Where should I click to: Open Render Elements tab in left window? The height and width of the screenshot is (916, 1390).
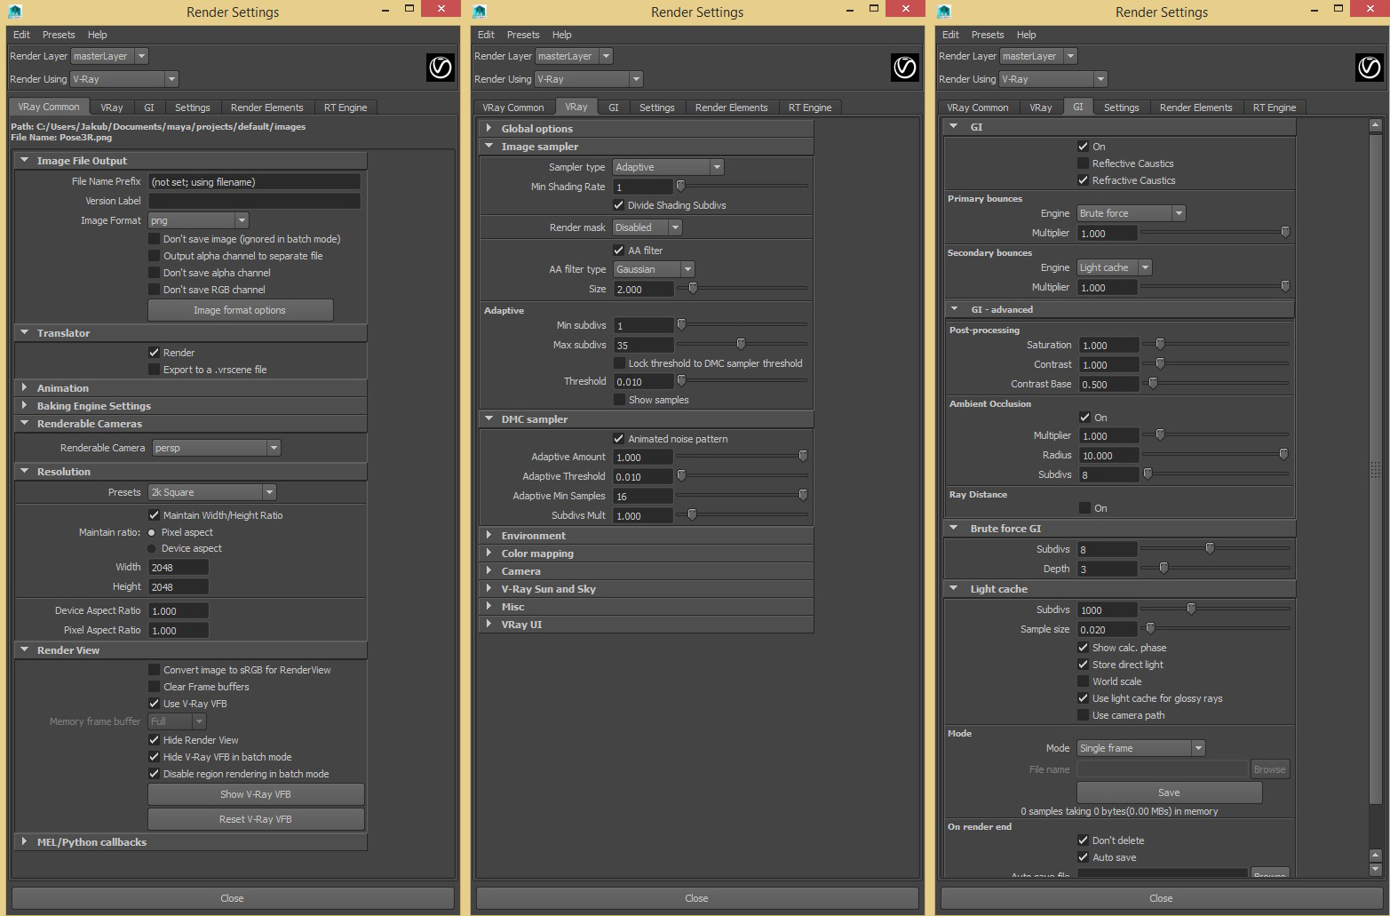(x=266, y=108)
